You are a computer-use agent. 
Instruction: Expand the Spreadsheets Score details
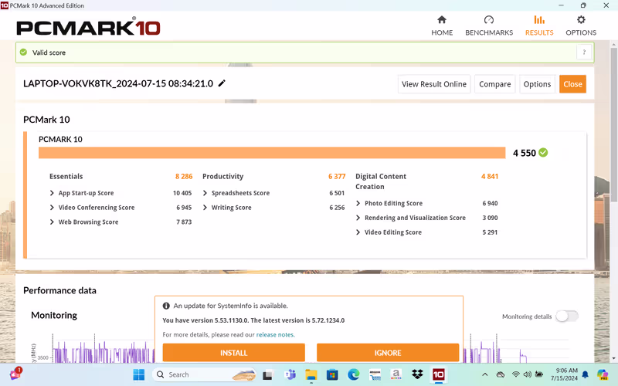tap(205, 193)
